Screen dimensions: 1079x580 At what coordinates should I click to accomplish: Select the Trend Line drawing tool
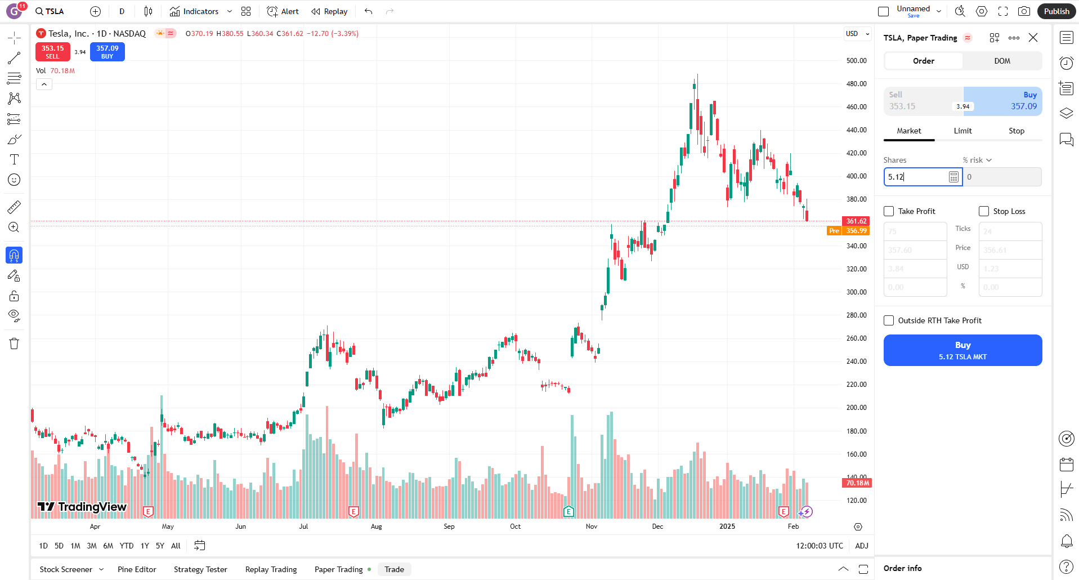tap(14, 57)
